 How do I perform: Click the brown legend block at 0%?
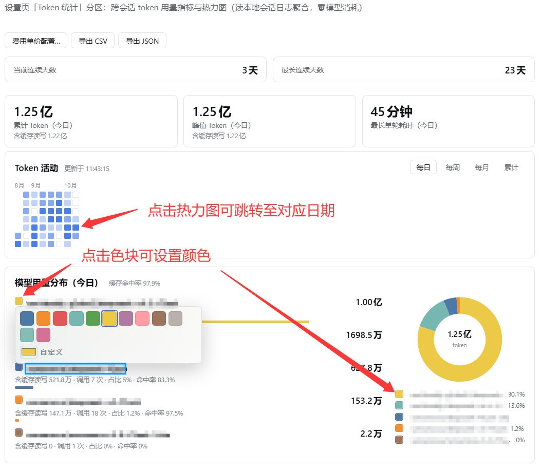[x=399, y=440]
